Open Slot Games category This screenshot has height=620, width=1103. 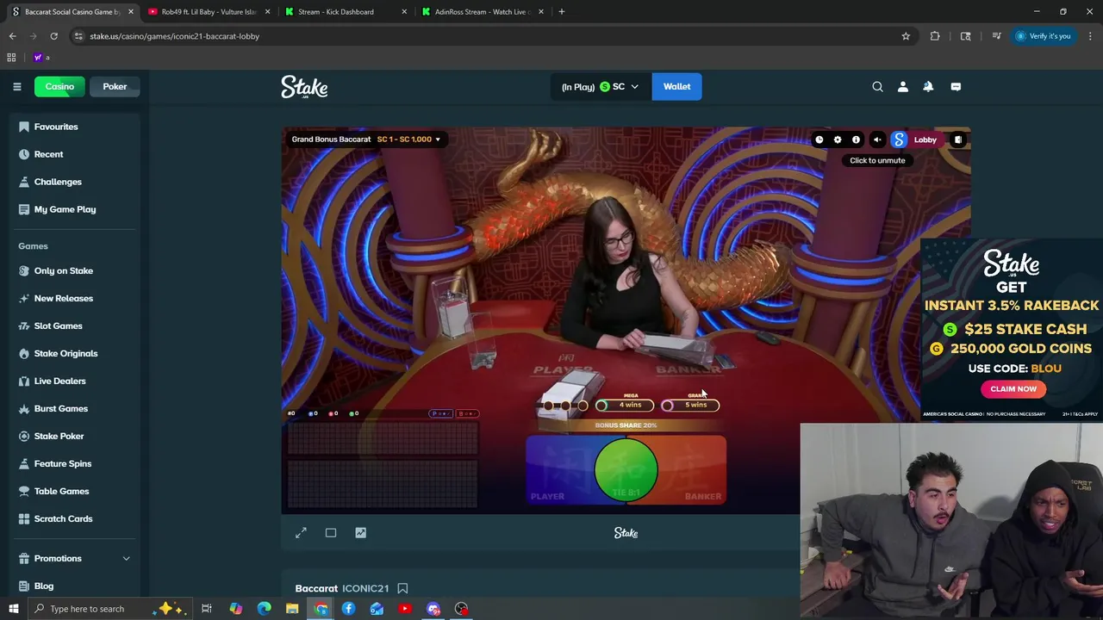click(58, 325)
